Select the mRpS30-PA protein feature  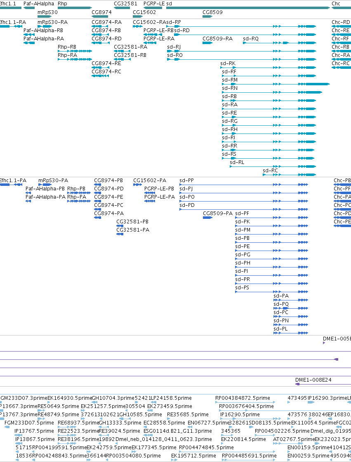[x=45, y=185]
